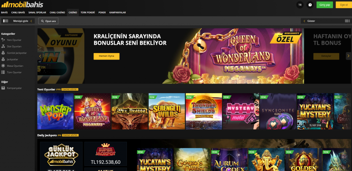Open the TR language selector
352x171 pixels.
[x=300, y=5]
